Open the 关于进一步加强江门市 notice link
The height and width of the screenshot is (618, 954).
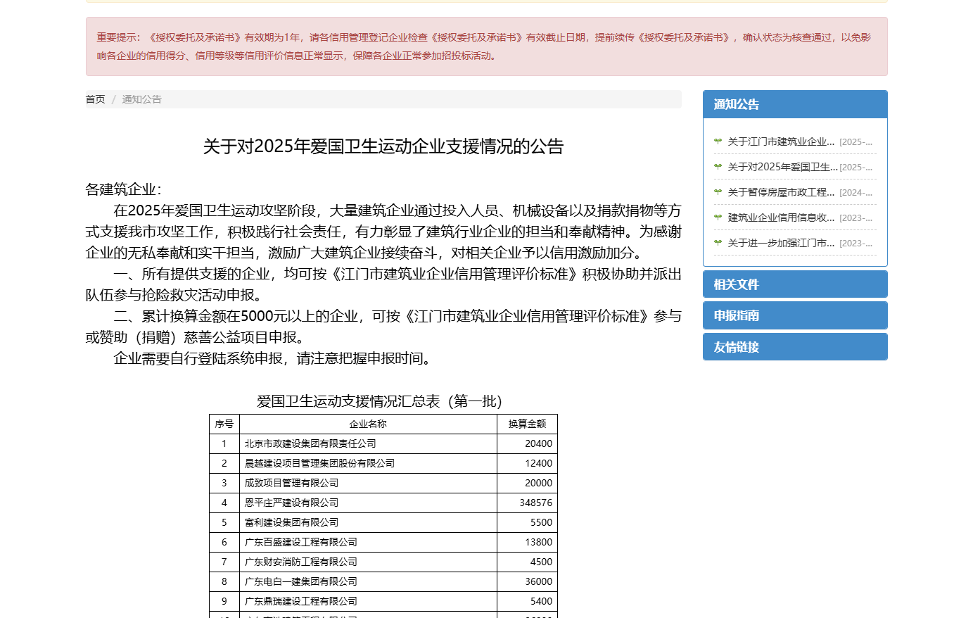(781, 243)
